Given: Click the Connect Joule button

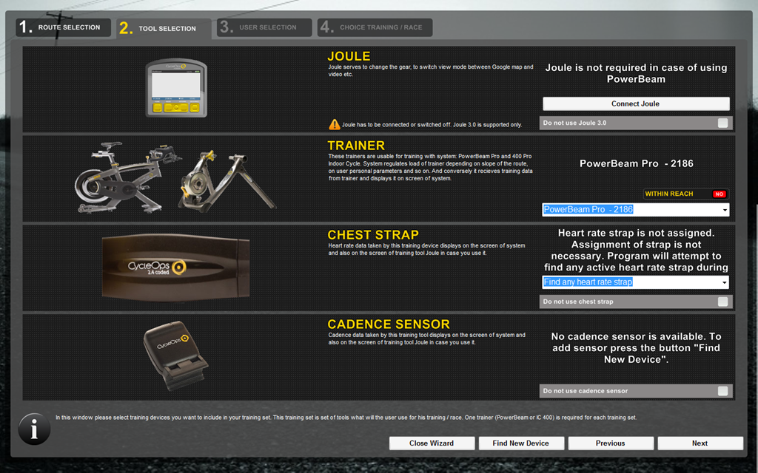Looking at the screenshot, I should (x=636, y=103).
